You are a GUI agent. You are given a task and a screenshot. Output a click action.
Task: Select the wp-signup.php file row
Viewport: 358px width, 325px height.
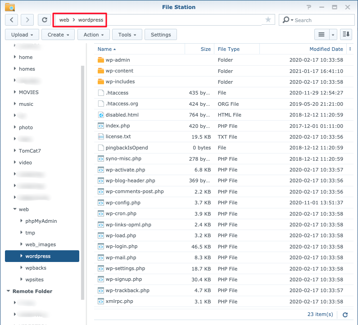224,280
